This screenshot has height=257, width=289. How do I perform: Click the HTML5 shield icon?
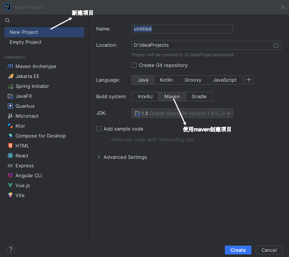point(10,146)
